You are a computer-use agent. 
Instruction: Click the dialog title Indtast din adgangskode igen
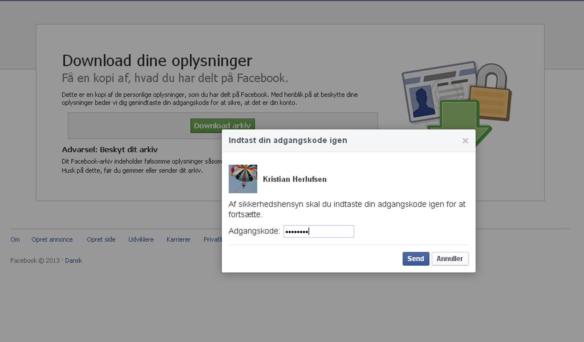coord(288,140)
